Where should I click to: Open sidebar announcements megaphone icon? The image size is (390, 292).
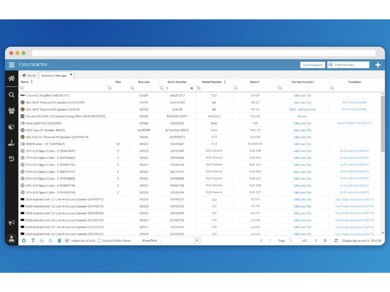12,223
